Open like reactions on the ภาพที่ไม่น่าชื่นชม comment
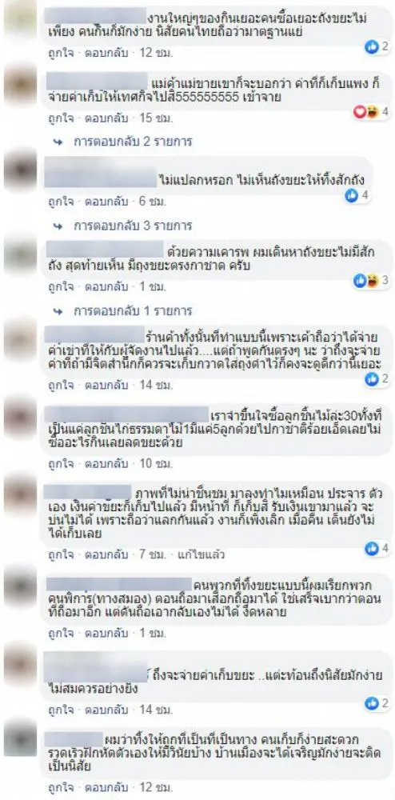 pos(377,549)
